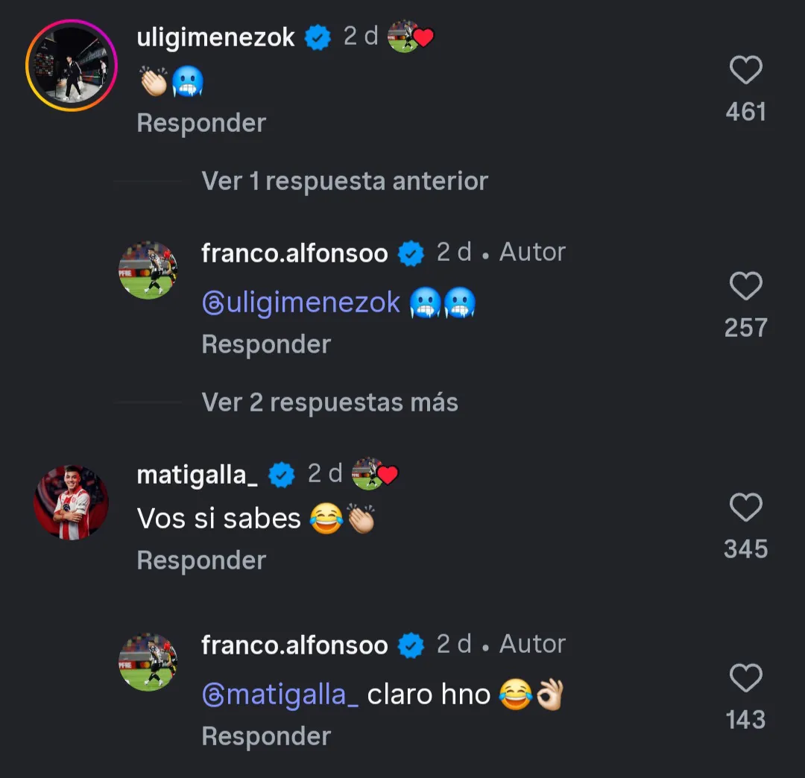The height and width of the screenshot is (778, 805).
Task: Open uligimenezok's profile picture
Action: click(x=72, y=66)
